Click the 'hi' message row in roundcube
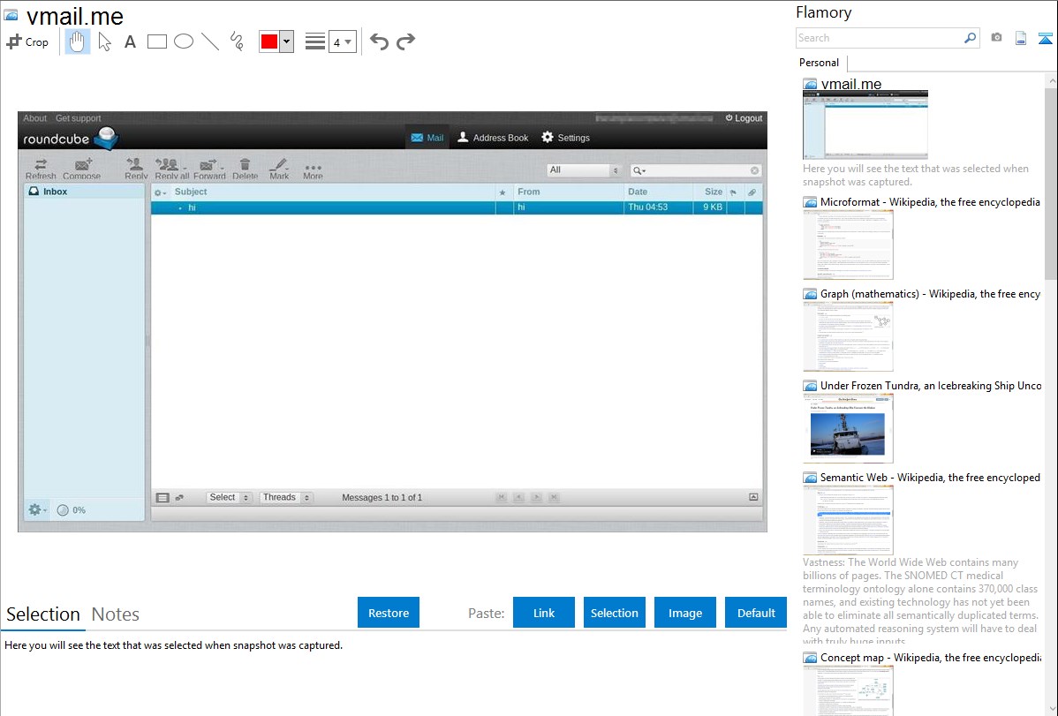 [457, 207]
